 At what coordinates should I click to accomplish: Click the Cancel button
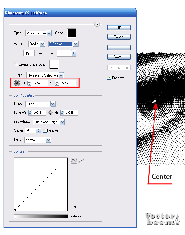click(119, 37)
